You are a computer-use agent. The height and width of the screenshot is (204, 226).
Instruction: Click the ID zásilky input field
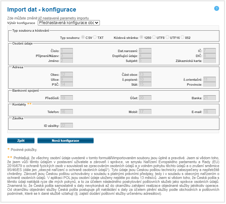click(x=66, y=125)
